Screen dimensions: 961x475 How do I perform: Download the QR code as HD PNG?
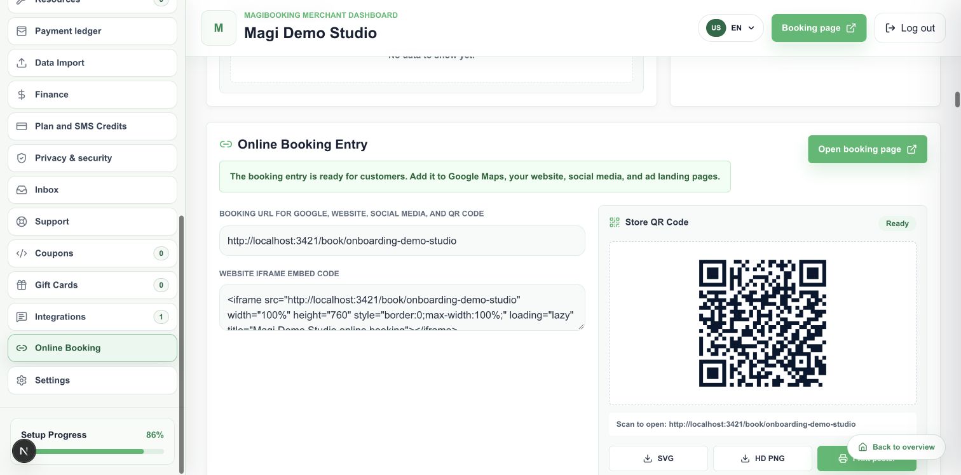[763, 458]
